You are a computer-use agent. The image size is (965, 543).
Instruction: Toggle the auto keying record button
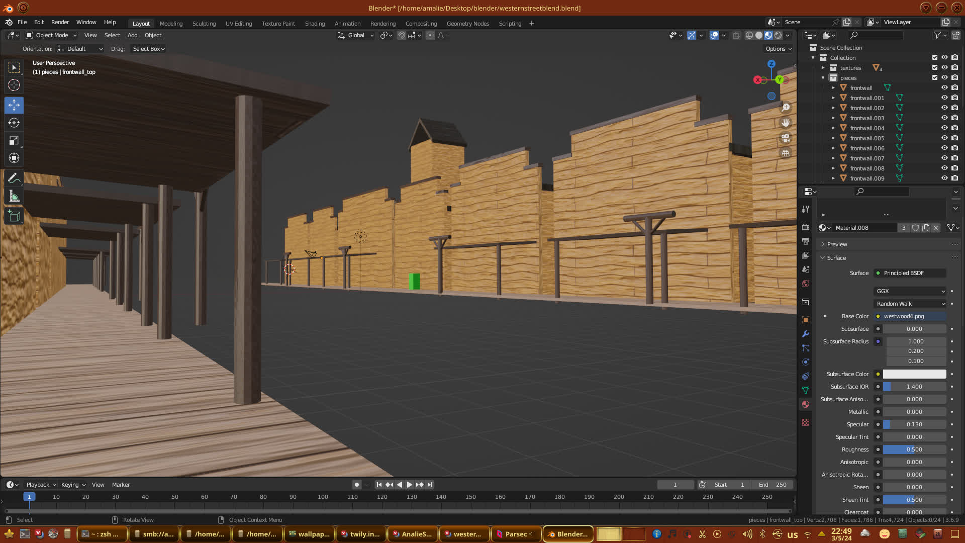[357, 485]
